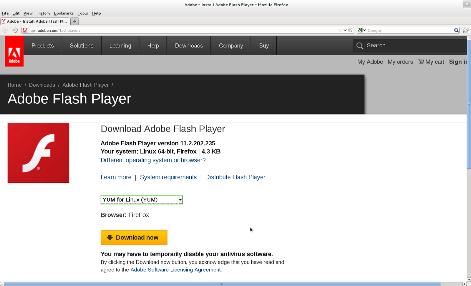The height and width of the screenshot is (286, 471).
Task: Open System requirements link
Action: click(168, 177)
